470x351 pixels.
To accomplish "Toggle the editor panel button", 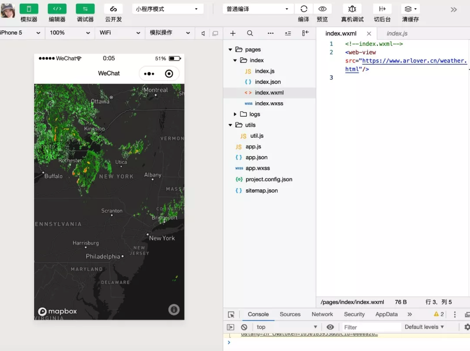I will (x=57, y=9).
